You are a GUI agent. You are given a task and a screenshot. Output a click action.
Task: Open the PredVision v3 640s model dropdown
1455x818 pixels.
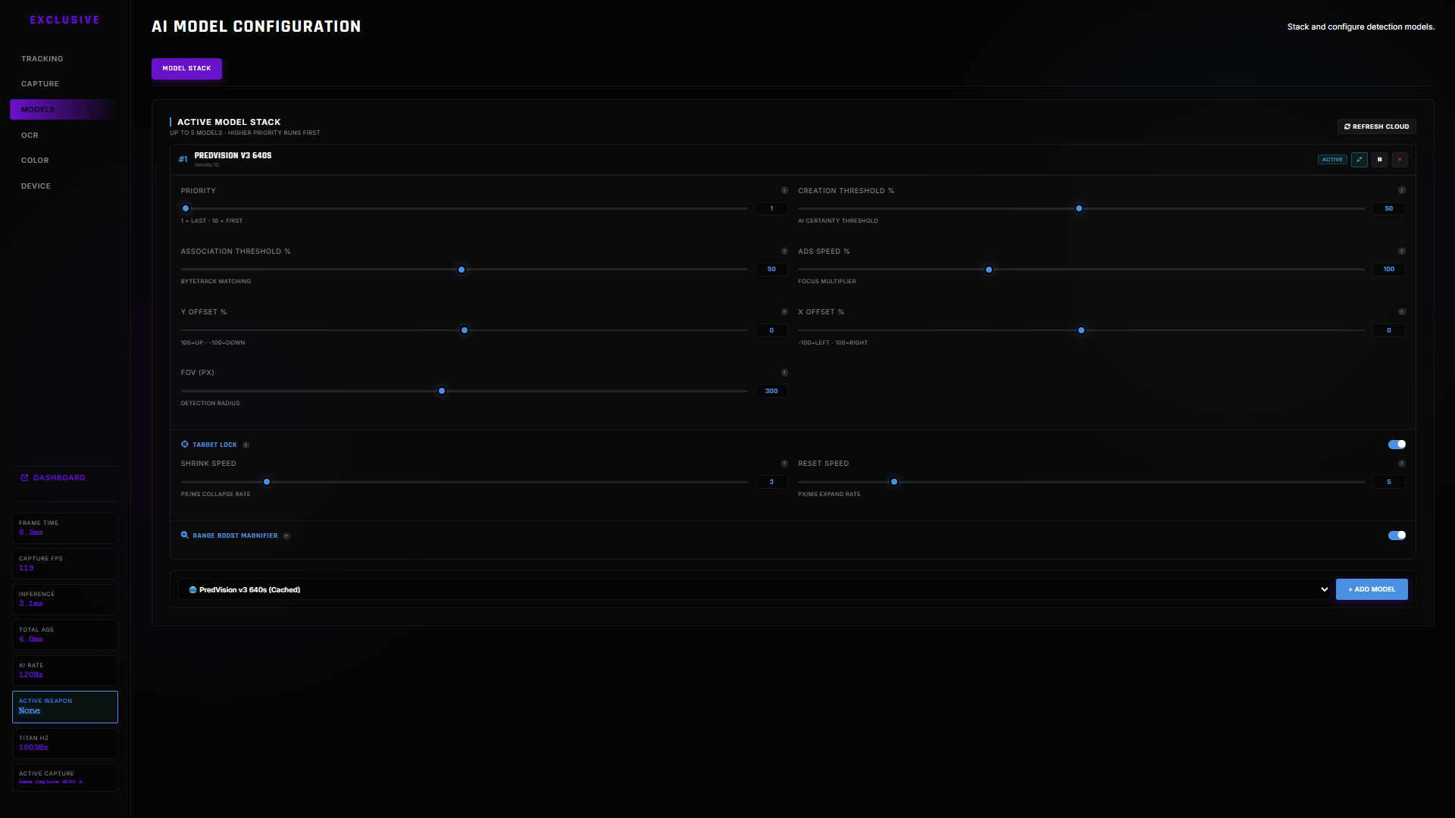tap(755, 589)
